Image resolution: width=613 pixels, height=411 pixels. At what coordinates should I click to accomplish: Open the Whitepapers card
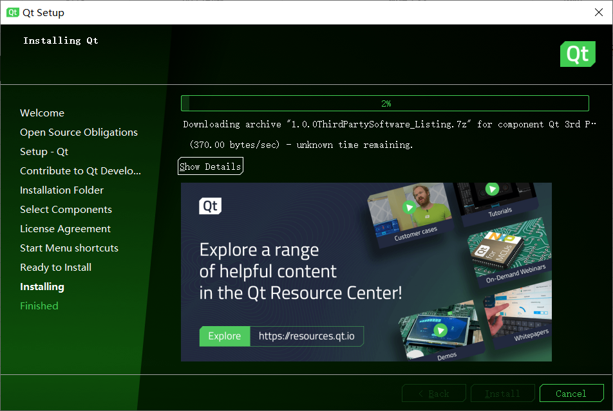[519, 314]
